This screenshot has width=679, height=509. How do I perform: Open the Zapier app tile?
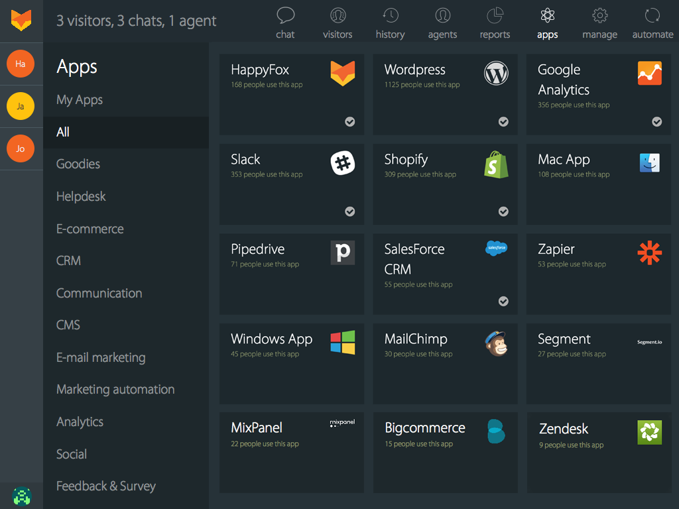click(598, 274)
